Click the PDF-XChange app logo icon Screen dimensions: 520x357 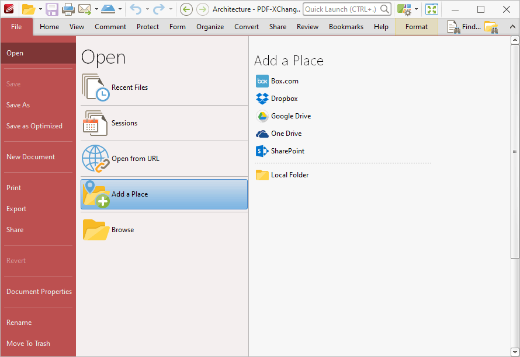(x=9, y=9)
